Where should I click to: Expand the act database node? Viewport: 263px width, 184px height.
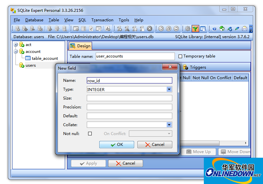[15, 45]
